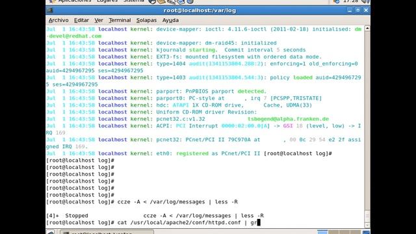This screenshot has height=234, width=416.
Task: Click '[PCSPP,TRISTATE]' in parport0 line
Action: point(296,98)
